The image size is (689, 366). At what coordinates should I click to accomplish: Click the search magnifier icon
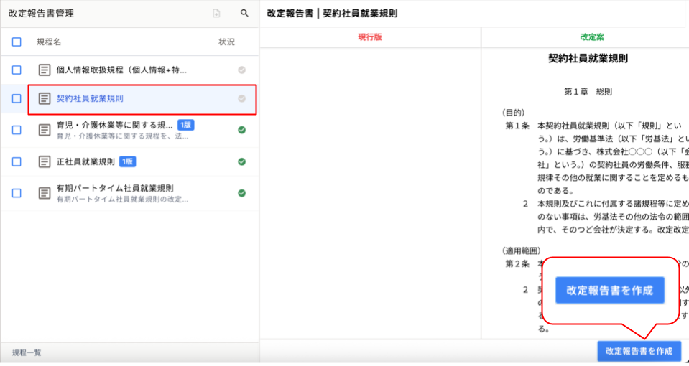(x=244, y=14)
